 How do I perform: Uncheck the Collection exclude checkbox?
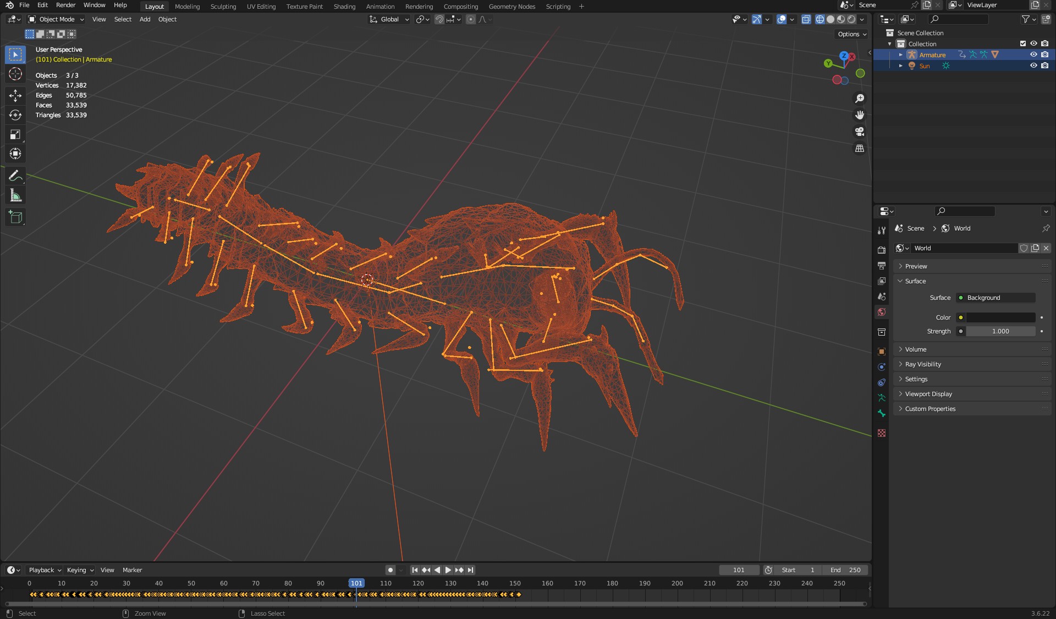[1023, 43]
